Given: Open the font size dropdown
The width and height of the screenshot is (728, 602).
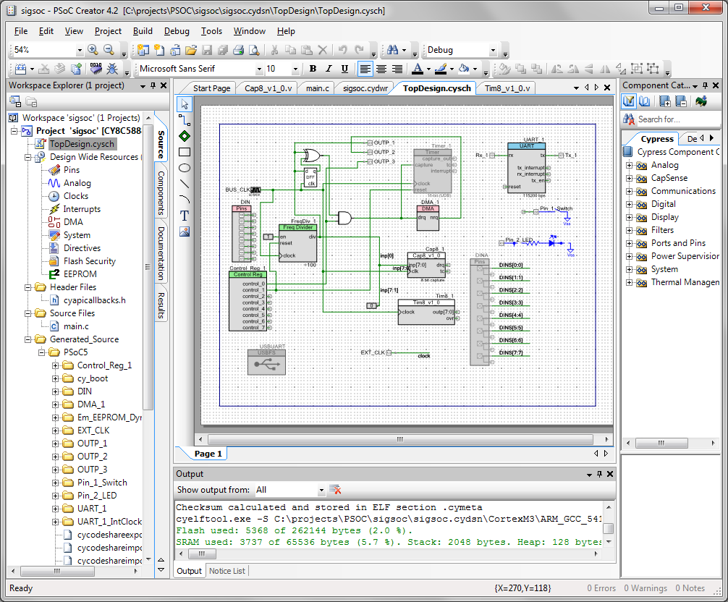Looking at the screenshot, I should pyautogui.click(x=295, y=68).
